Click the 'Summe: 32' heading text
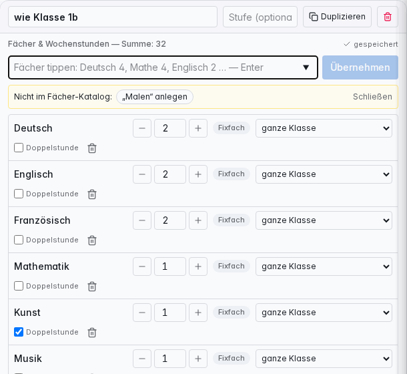 [143, 44]
